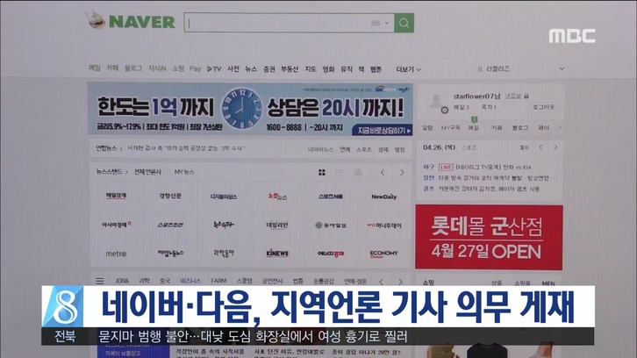The height and width of the screenshot is (358, 637).
Task: Open the 카페 service link
Action: point(112,68)
